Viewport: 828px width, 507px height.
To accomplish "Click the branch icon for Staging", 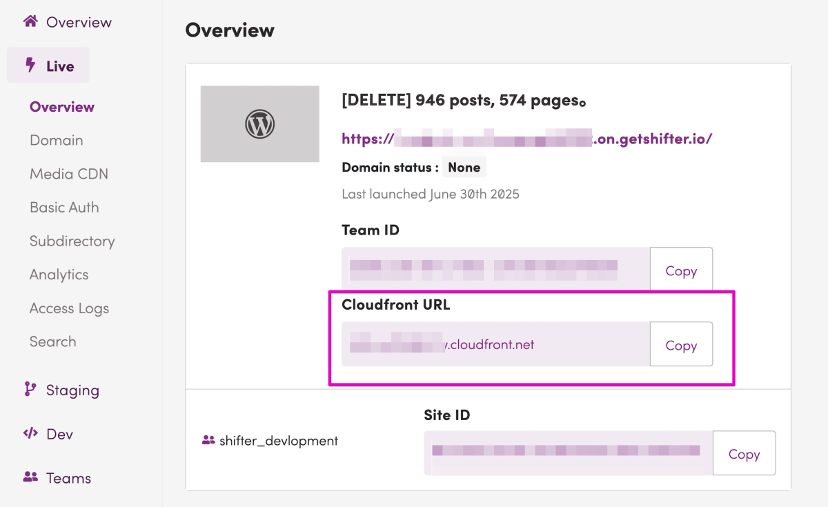I will (x=30, y=390).
